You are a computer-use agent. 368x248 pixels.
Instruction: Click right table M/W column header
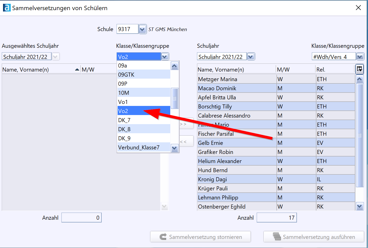[x=296, y=70]
